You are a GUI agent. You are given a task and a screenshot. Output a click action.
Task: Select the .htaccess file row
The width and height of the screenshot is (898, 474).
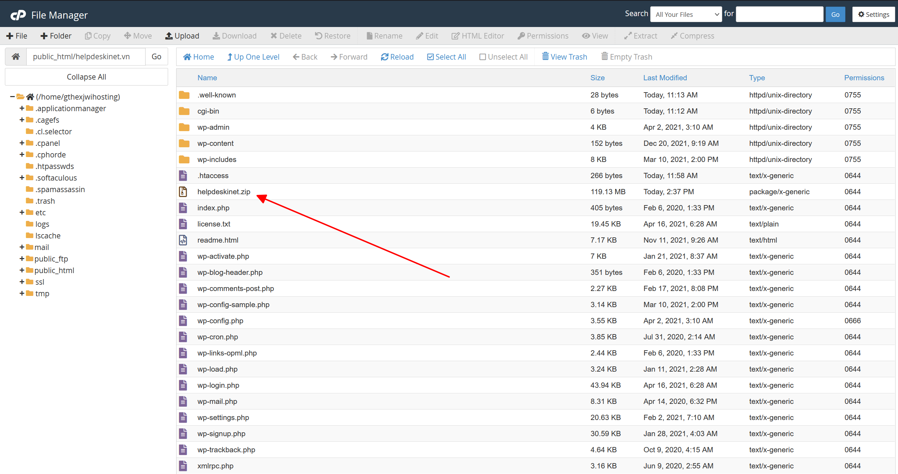pos(536,176)
